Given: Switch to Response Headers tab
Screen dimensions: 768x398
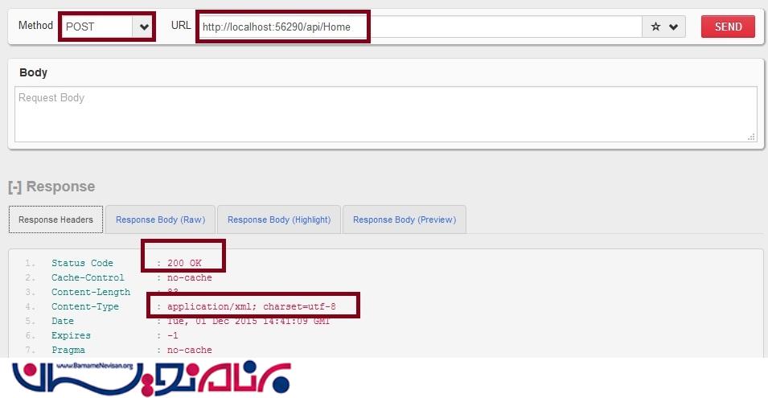Looking at the screenshot, I should pos(55,220).
